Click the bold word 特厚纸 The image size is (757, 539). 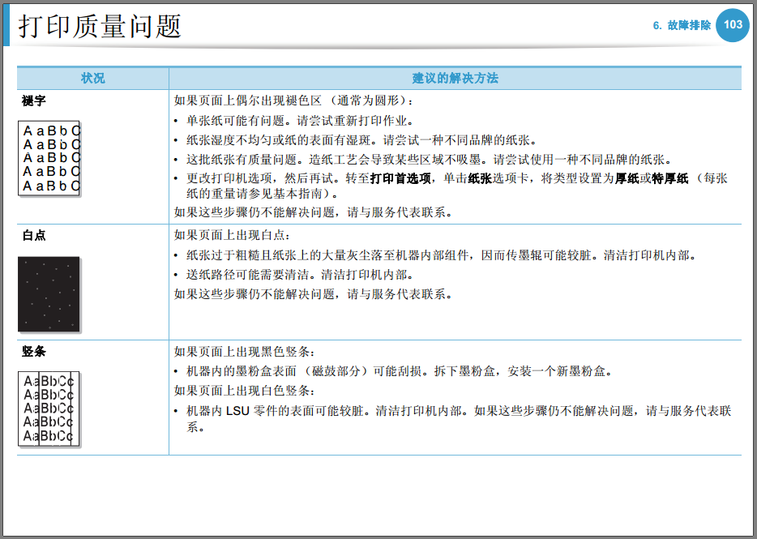[670, 178]
